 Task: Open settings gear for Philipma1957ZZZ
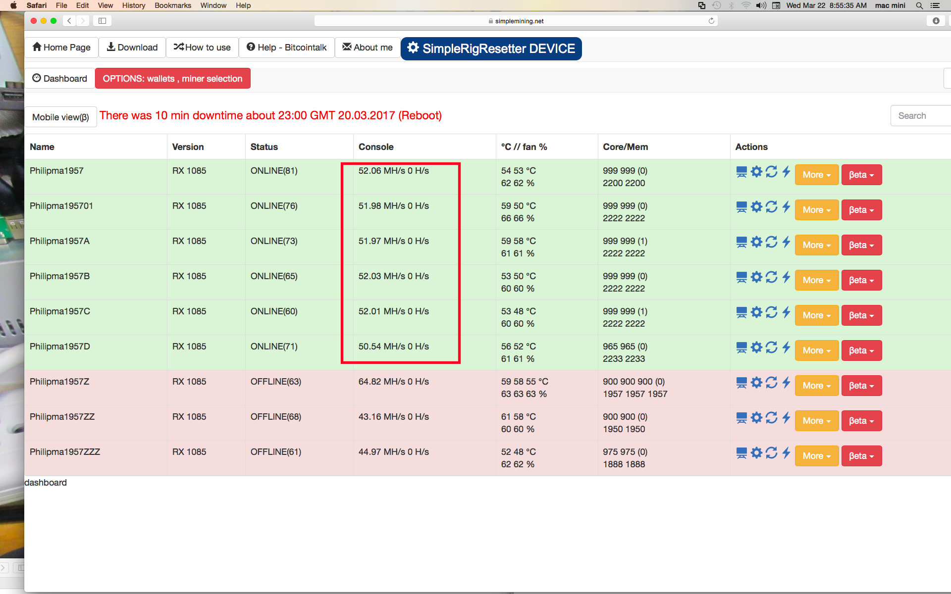pos(756,453)
